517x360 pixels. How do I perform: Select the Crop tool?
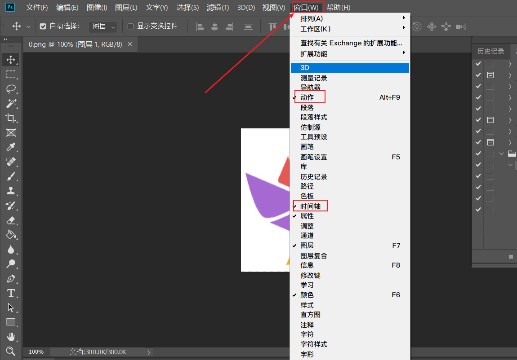[11, 118]
